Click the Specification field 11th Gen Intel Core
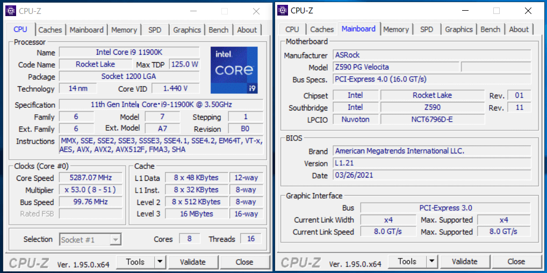The width and height of the screenshot is (547, 273). tap(161, 105)
